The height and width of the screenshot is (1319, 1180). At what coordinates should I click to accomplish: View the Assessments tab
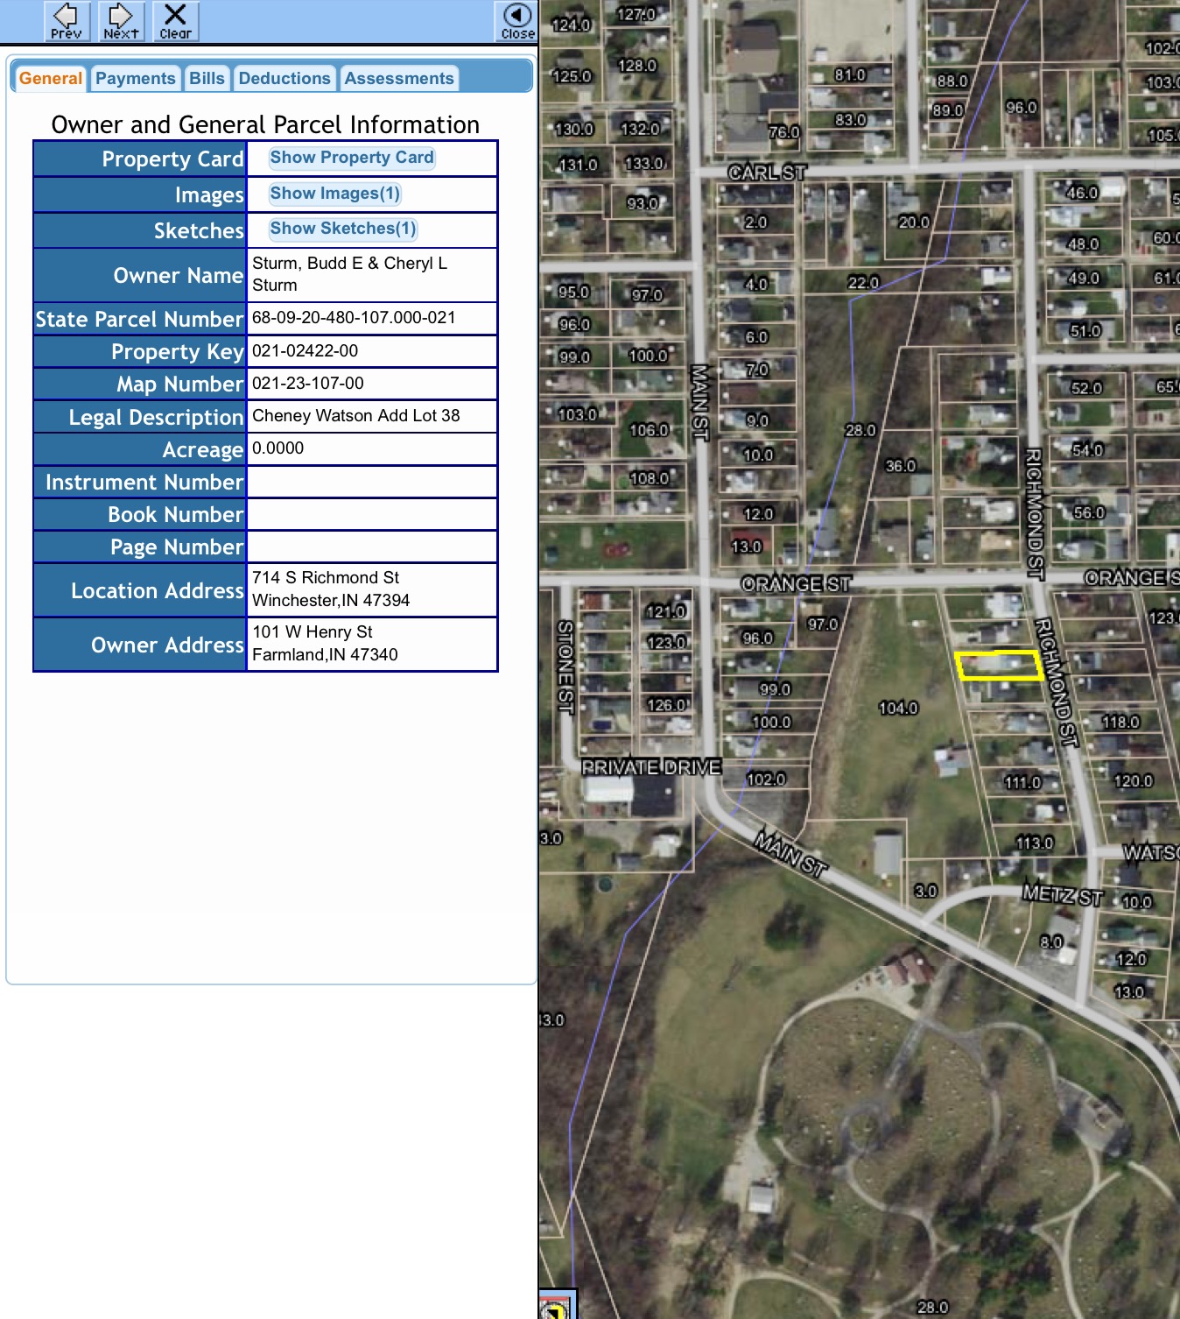[399, 79]
